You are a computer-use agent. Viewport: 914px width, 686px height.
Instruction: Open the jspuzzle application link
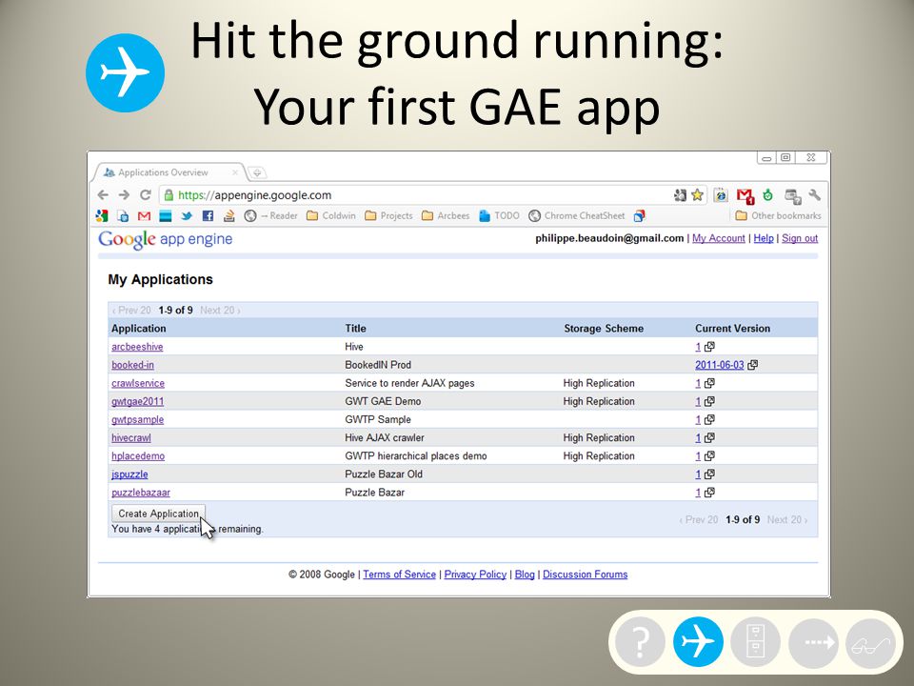[129, 474]
